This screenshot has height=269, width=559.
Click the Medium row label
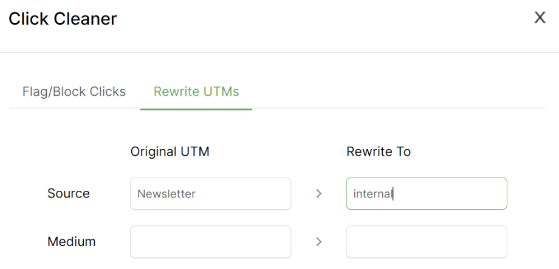coord(72,242)
